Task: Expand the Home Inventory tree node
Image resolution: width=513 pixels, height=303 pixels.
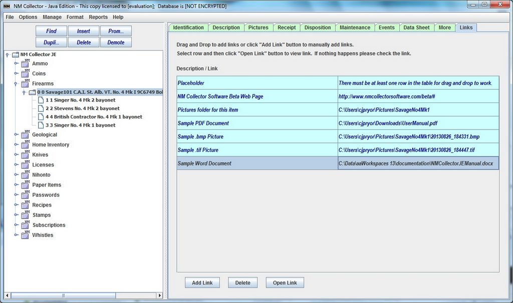Action: point(16,145)
